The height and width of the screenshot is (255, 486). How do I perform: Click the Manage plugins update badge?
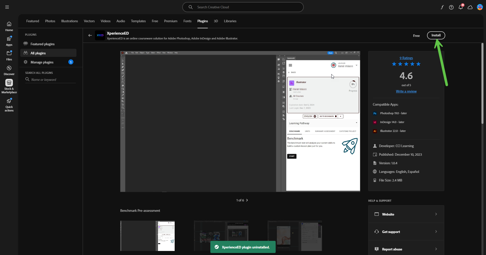pos(71,62)
